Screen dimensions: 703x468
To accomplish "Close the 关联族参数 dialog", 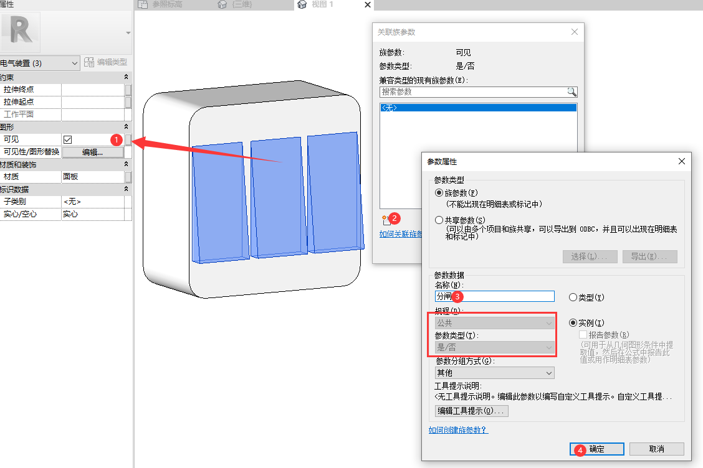I will coord(575,32).
